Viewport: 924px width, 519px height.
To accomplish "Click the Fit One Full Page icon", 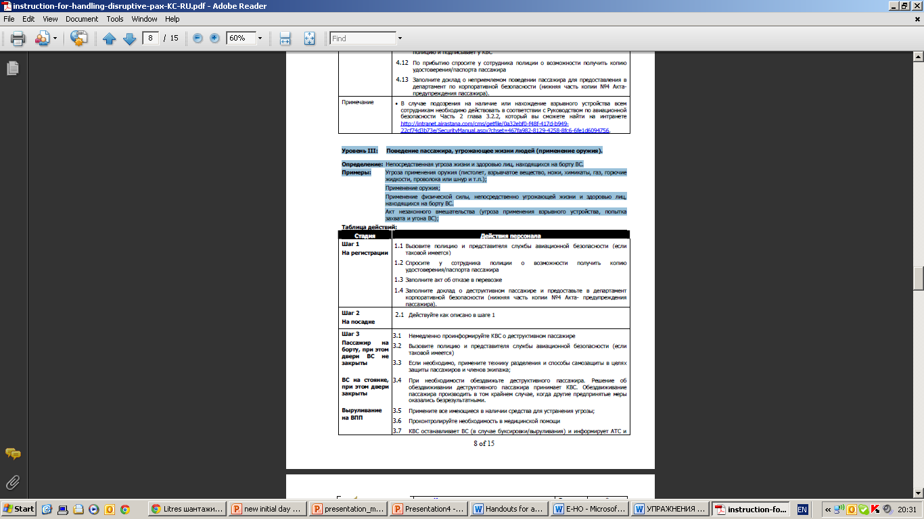I will [309, 39].
